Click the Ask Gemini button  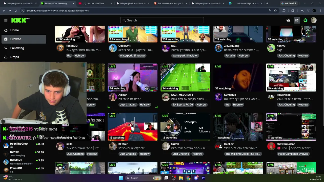pyautogui.click(x=288, y=4)
